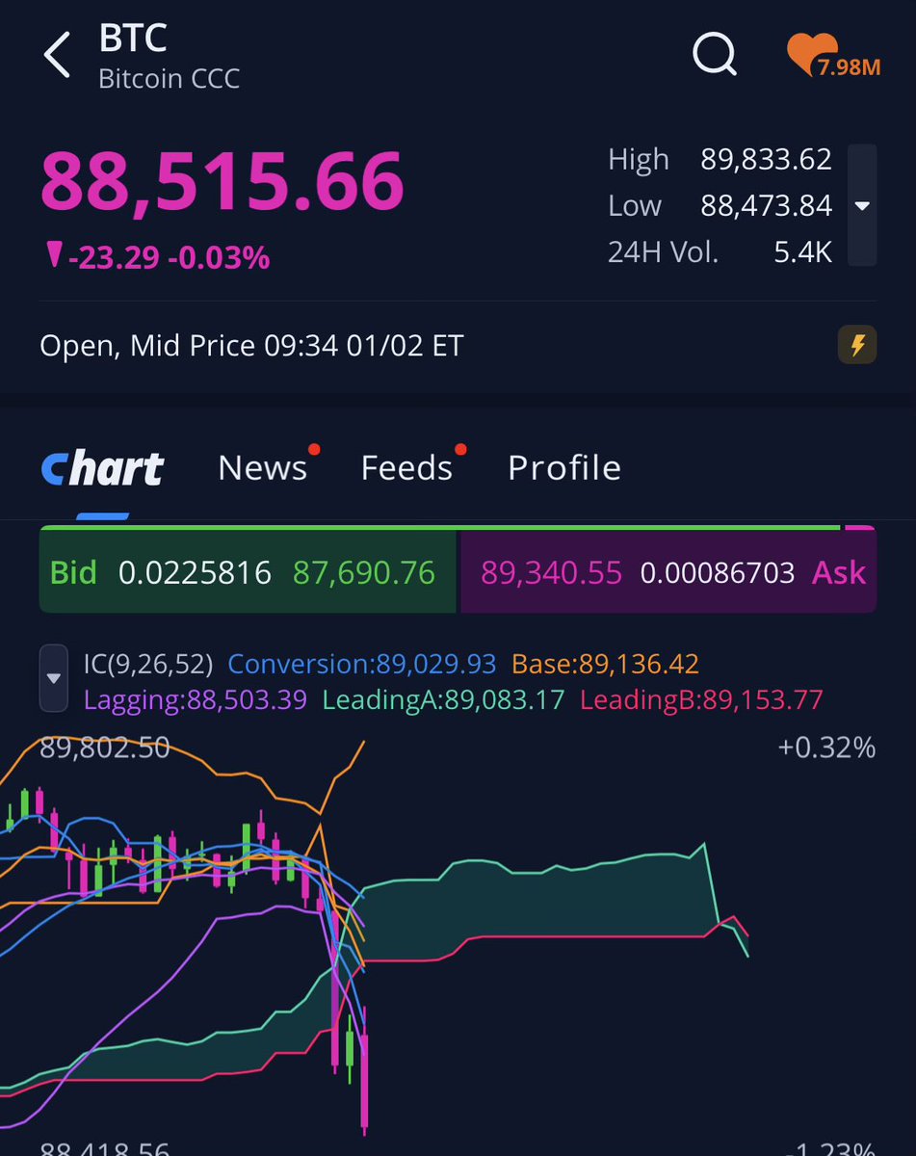This screenshot has width=916, height=1156.
Task: Tap the latest magenta candlestick
Action: tap(364, 1079)
